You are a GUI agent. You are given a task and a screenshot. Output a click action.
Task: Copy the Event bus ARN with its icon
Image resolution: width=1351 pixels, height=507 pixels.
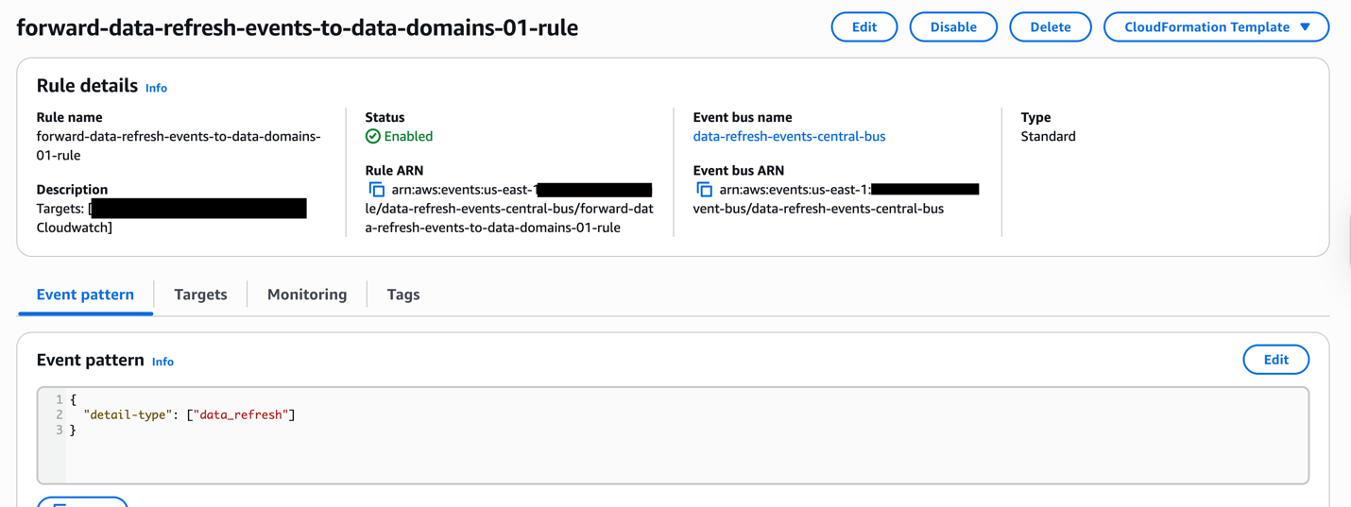704,190
